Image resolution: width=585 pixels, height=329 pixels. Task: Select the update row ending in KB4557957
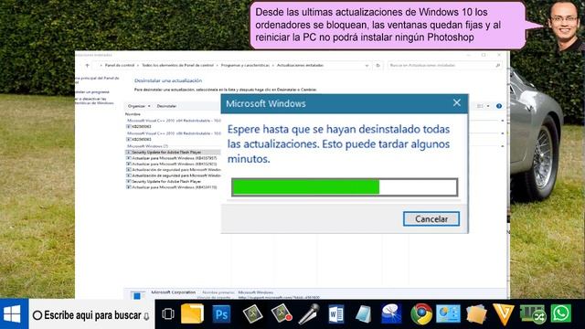(x=173, y=158)
